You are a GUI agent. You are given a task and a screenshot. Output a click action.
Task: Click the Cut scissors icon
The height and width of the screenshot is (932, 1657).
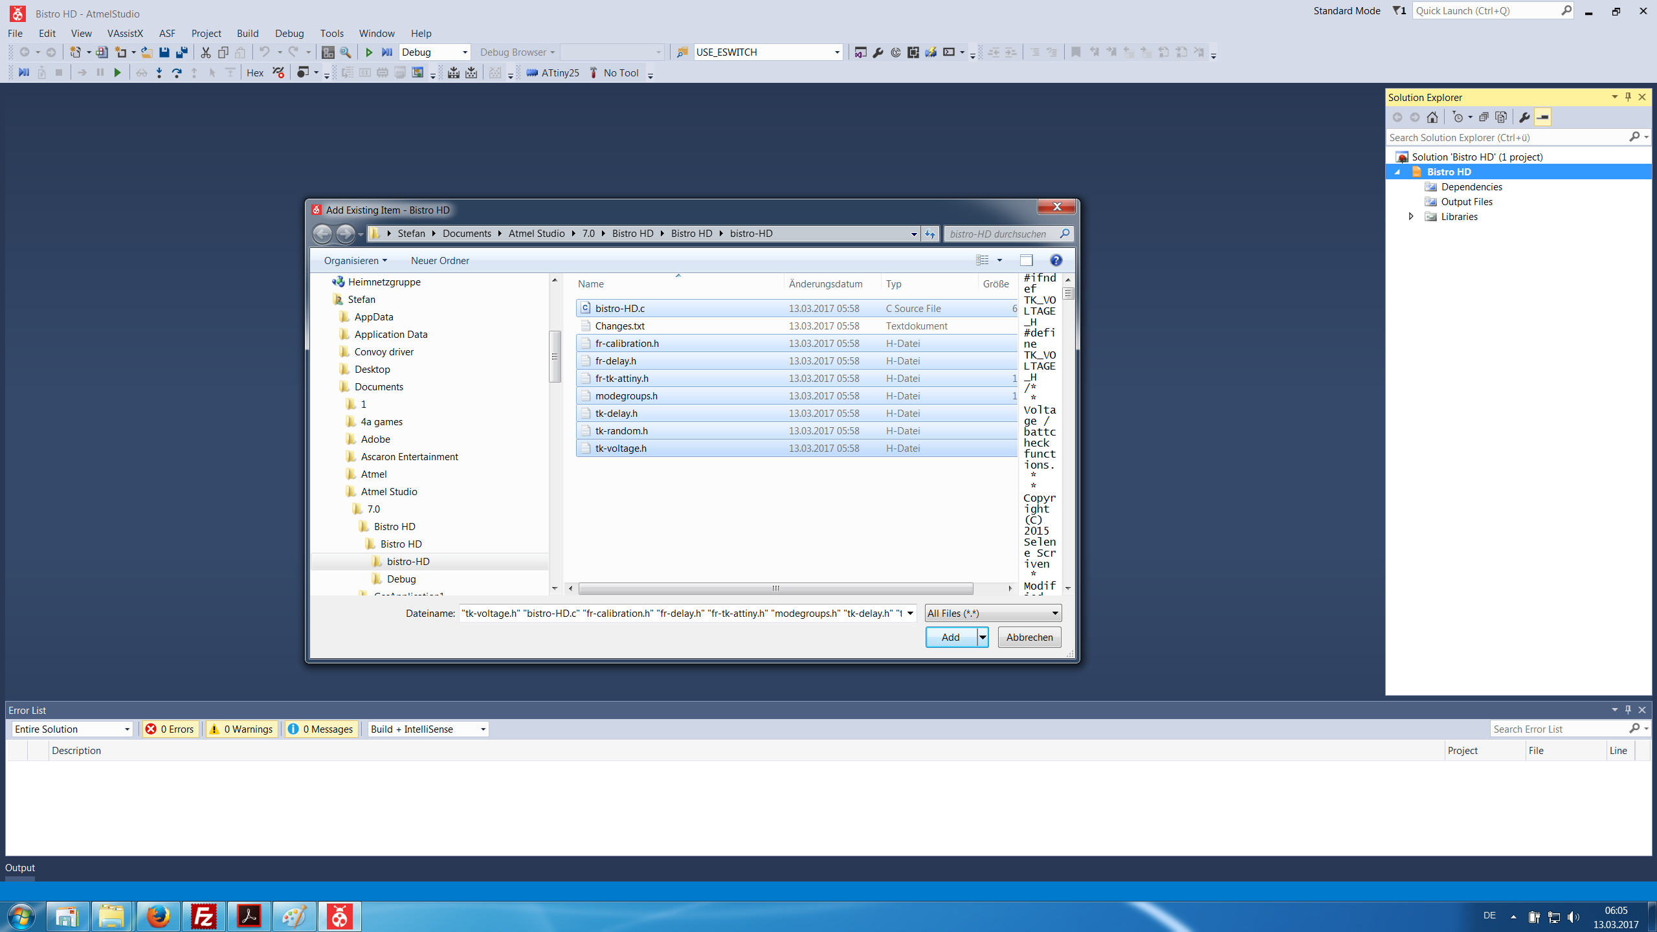pyautogui.click(x=206, y=52)
